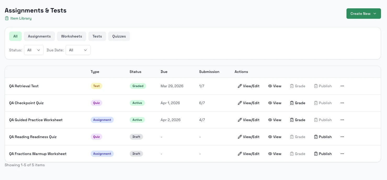
Task: Click Publish icon for QA Reading Readiness Quiz
Action: point(316,137)
